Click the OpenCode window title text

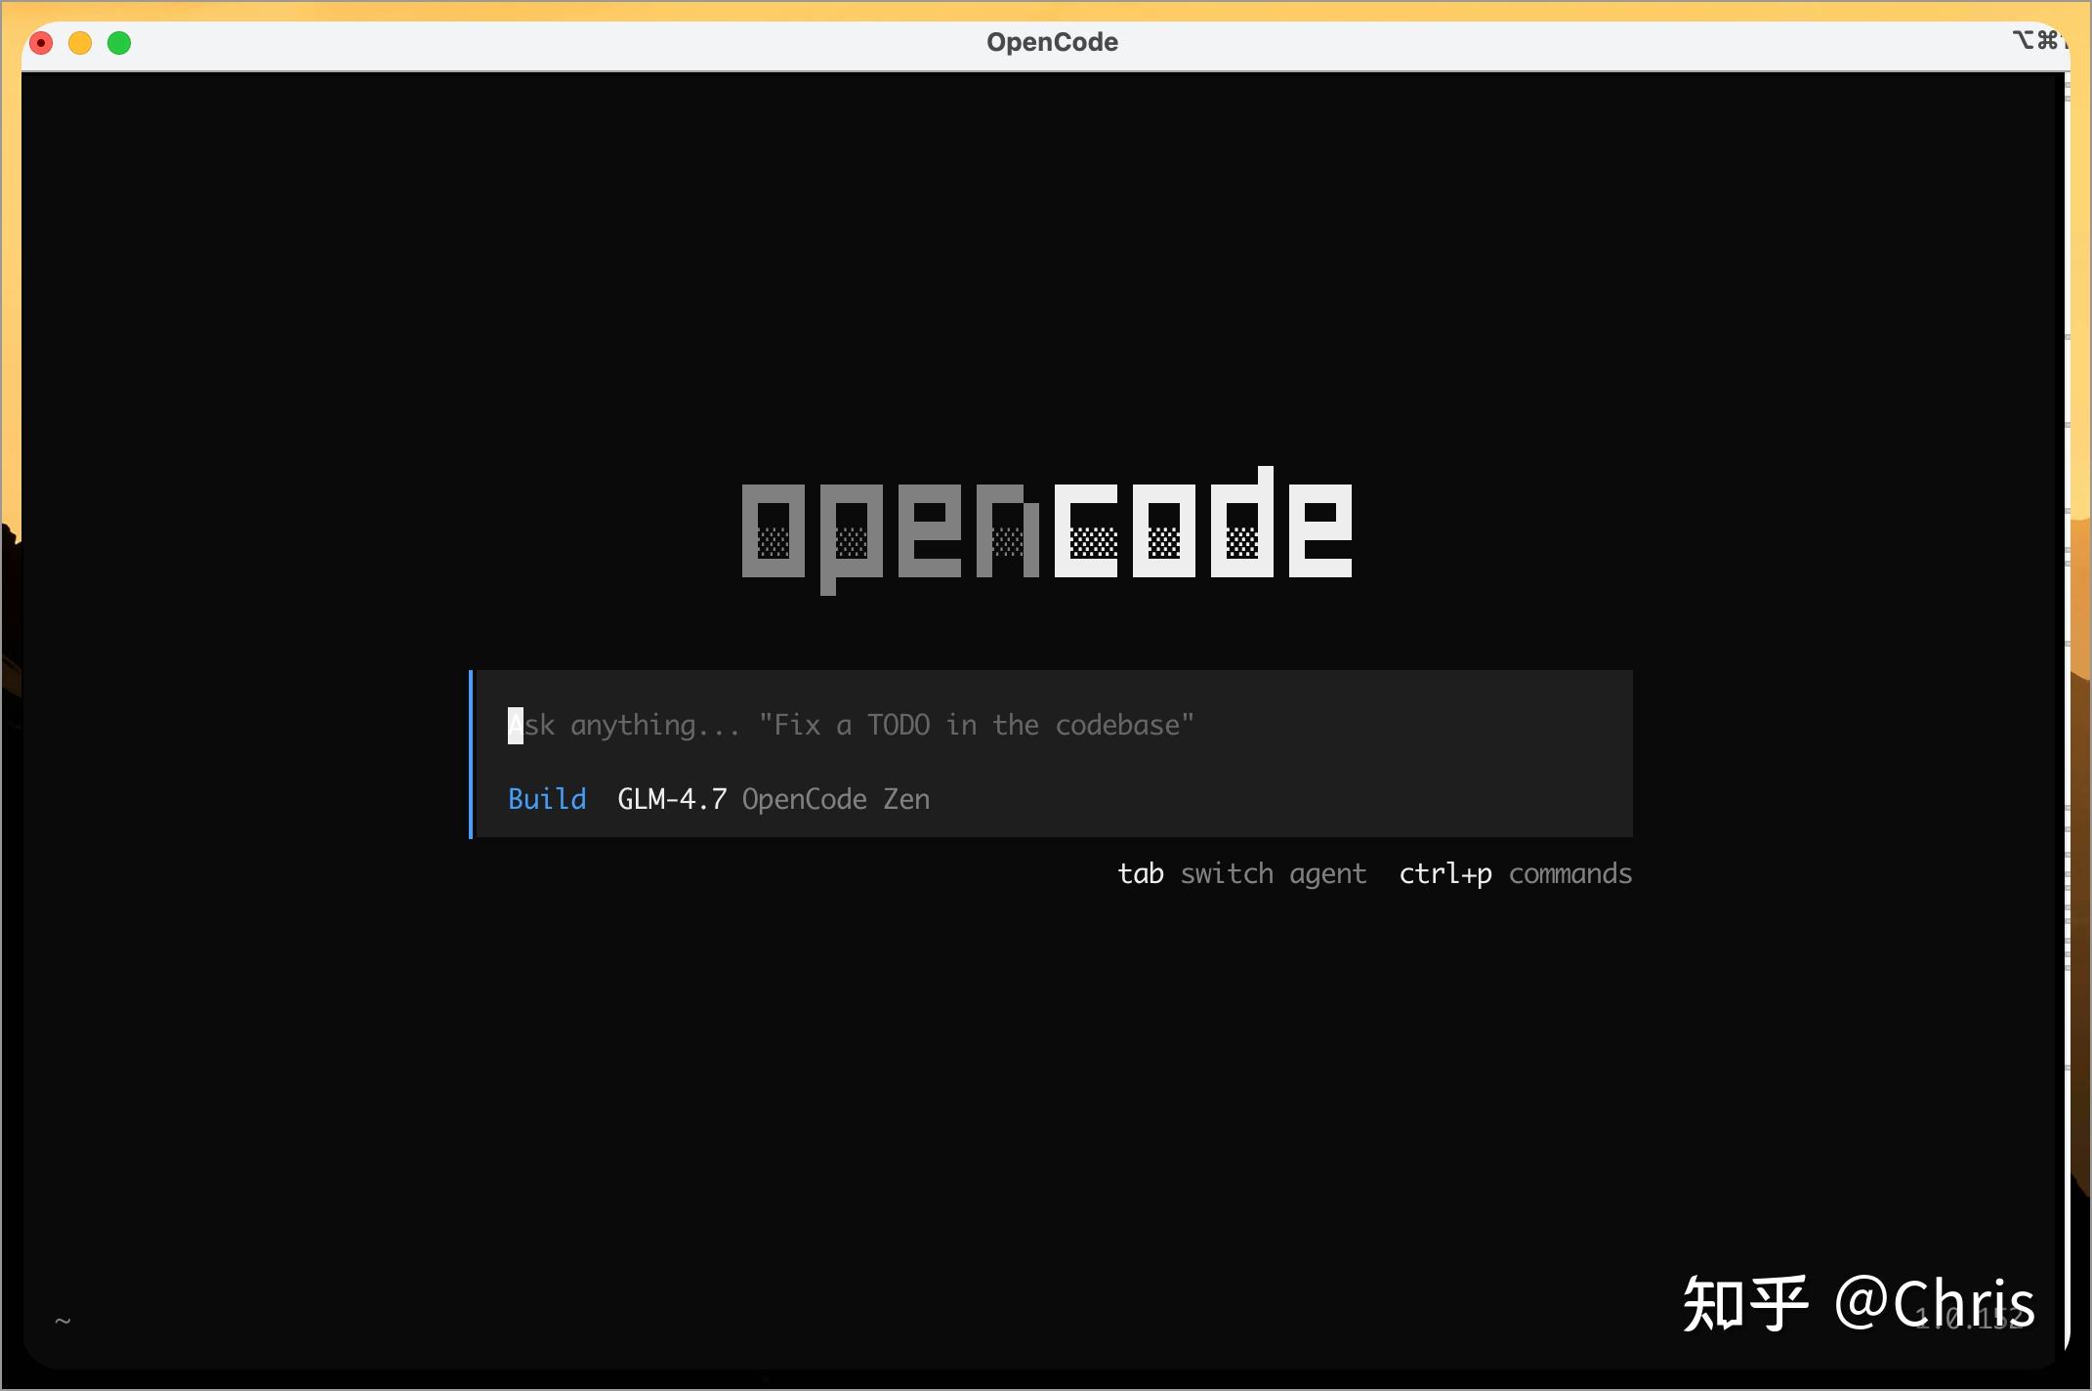click(x=1052, y=42)
